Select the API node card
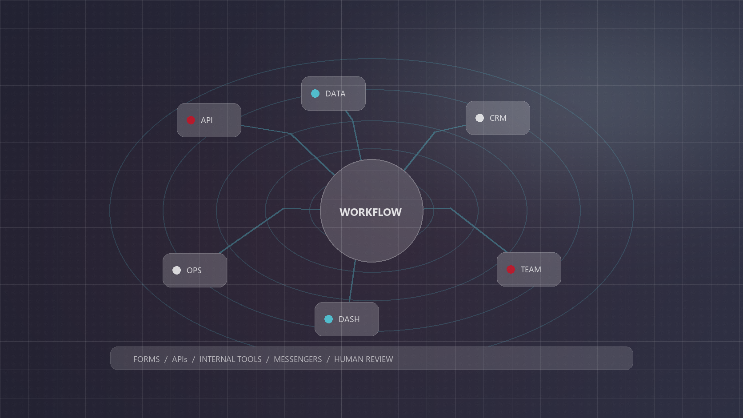Screen dimensions: 743x418 tap(209, 120)
